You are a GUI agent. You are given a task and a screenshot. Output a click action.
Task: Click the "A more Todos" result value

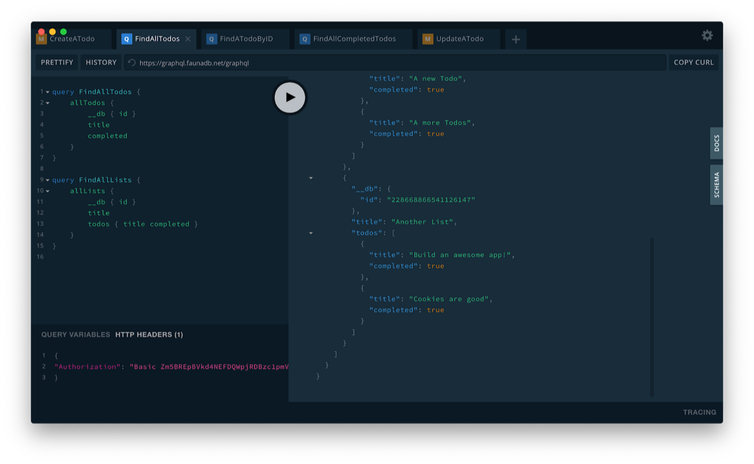440,122
